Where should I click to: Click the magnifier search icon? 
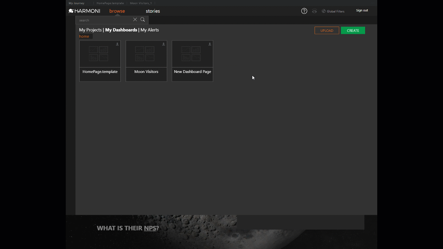[x=143, y=20]
